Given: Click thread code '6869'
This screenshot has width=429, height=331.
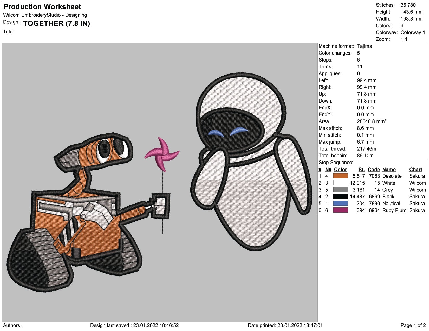Looking at the screenshot, I should click(374, 197).
